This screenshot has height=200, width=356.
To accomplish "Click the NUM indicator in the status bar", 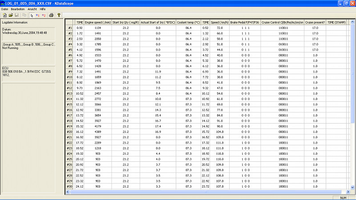I will (343, 198).
